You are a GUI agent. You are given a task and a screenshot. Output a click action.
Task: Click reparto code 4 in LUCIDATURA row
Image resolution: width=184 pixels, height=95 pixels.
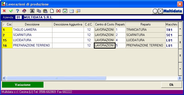tap(120, 40)
